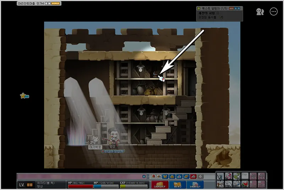The height and width of the screenshot is (190, 284).
Task: Open the stats bar chart icon
Action: coord(179,177)
